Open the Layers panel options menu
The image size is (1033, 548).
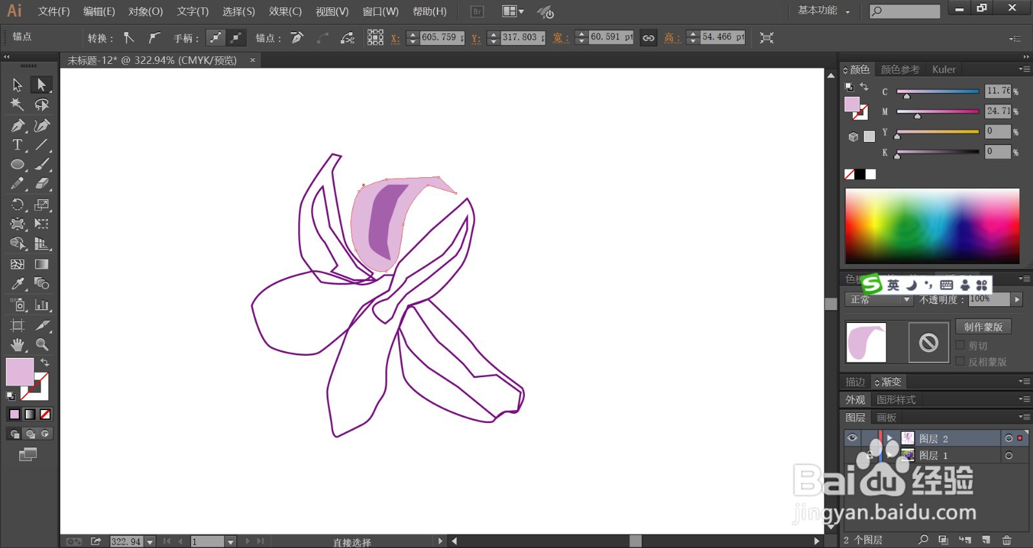pos(1024,417)
